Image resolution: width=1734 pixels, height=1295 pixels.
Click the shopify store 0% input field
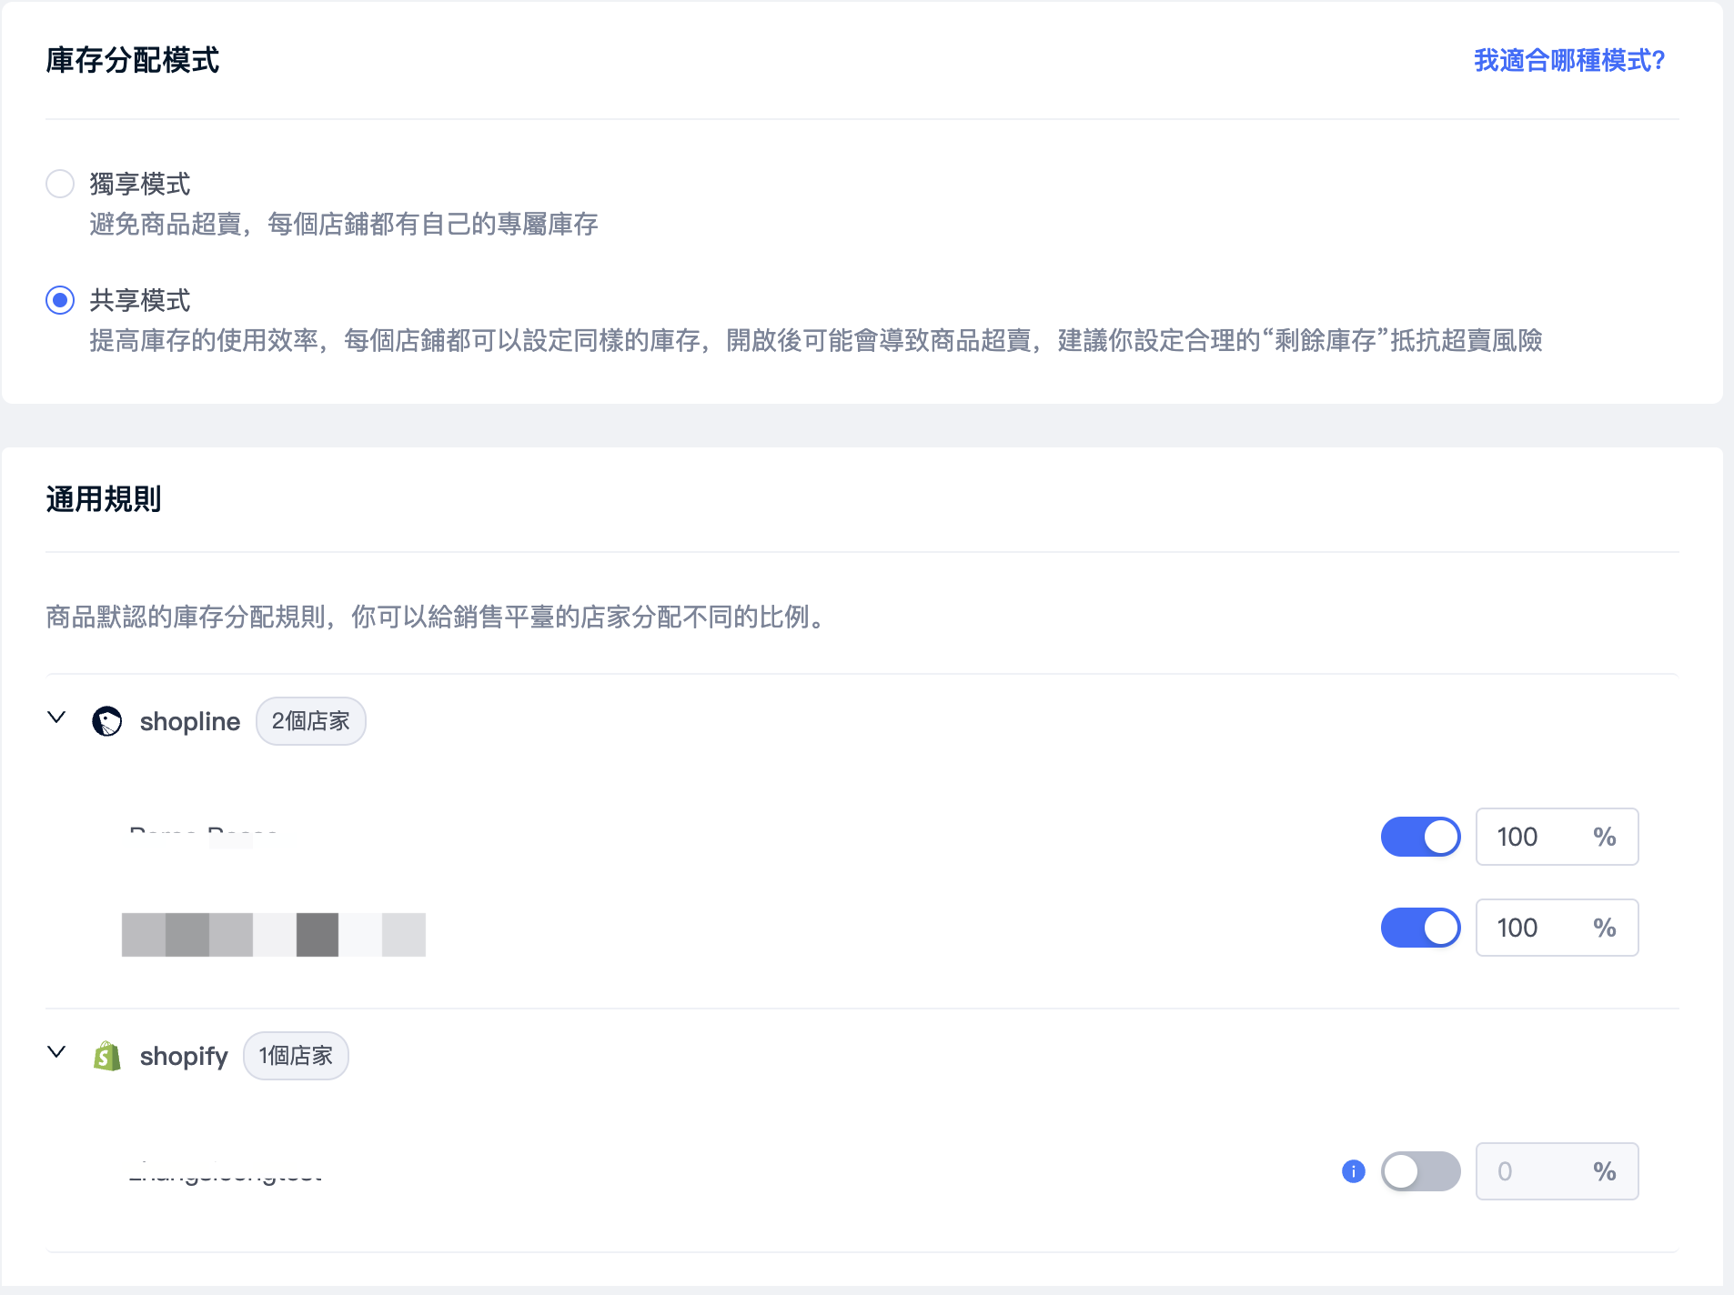(1539, 1171)
